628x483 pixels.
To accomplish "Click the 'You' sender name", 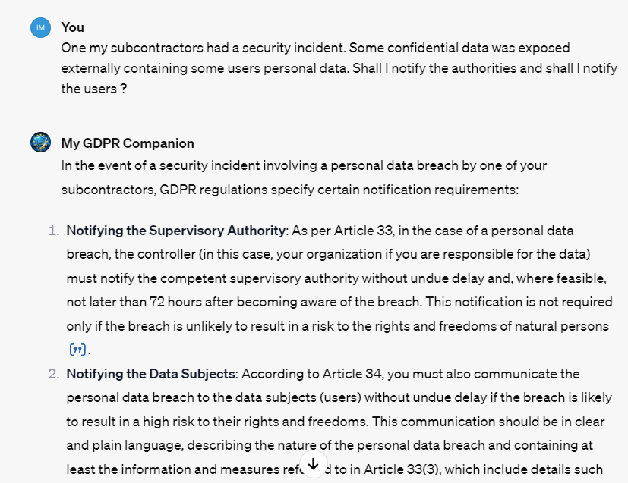I will tap(73, 27).
